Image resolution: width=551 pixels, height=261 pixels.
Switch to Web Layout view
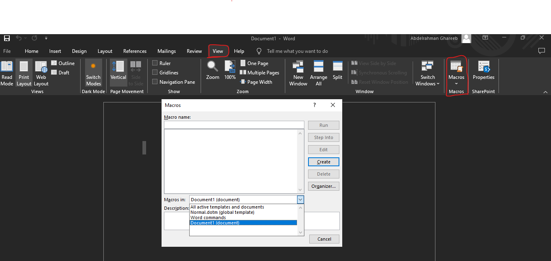41,67
